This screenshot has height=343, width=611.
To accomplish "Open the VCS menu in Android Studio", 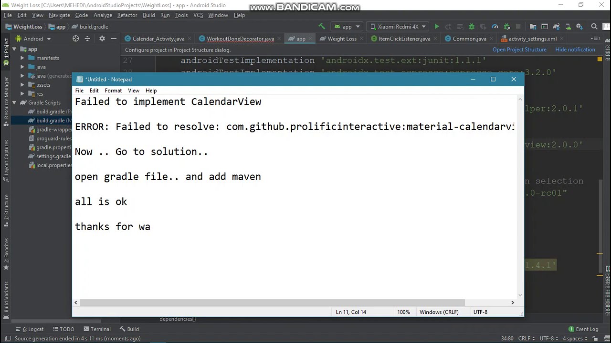I will (198, 15).
